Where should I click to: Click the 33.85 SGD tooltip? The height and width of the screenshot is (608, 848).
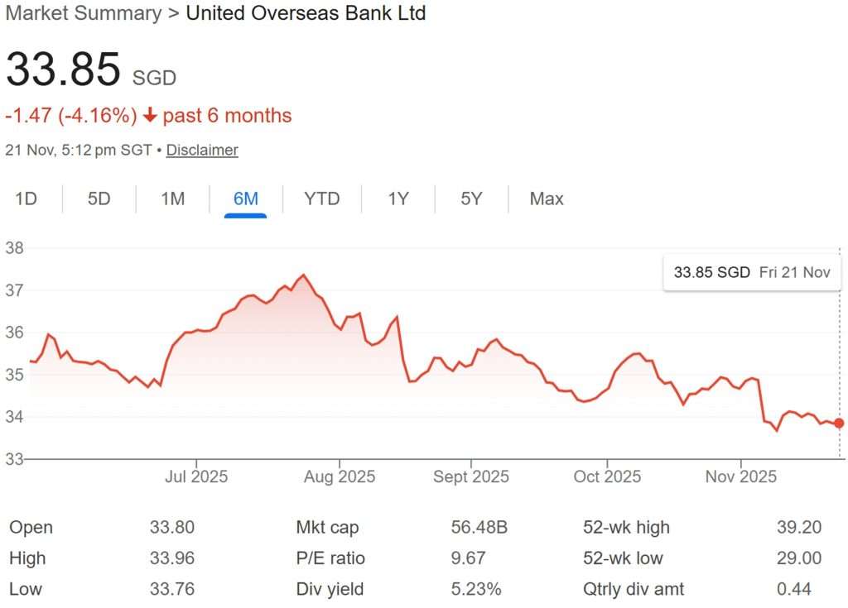(751, 271)
